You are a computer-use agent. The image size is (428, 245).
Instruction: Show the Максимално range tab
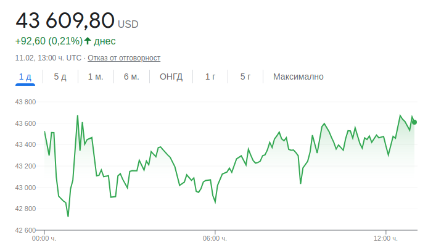tap(298, 77)
